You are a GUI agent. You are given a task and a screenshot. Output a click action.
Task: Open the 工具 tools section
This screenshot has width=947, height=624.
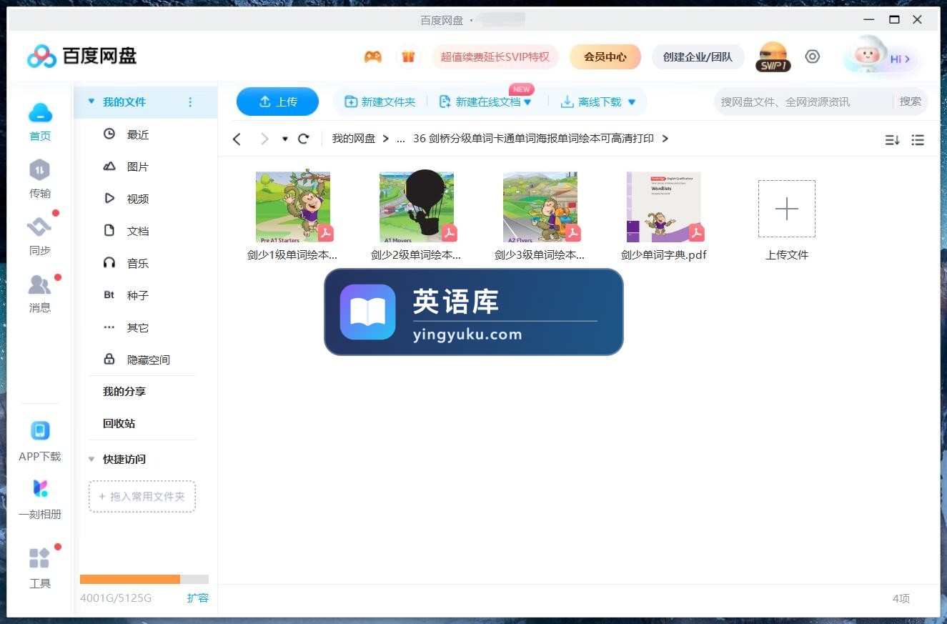pos(40,568)
